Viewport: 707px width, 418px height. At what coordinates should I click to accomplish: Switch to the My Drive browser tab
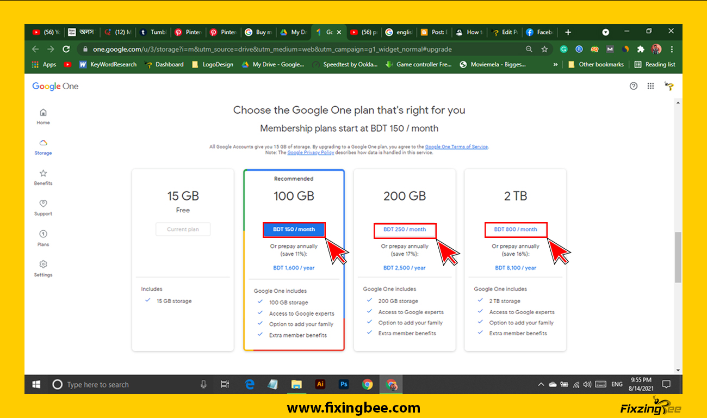coord(294,32)
